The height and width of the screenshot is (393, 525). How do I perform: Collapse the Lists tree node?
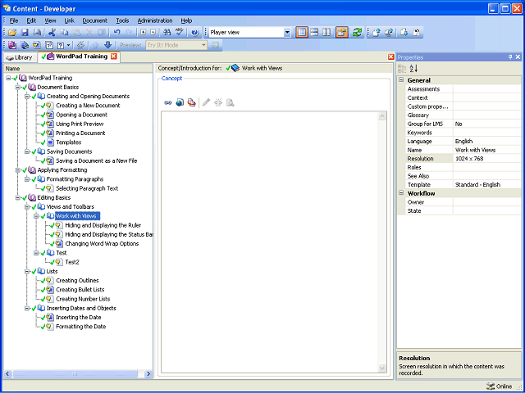[x=27, y=271]
